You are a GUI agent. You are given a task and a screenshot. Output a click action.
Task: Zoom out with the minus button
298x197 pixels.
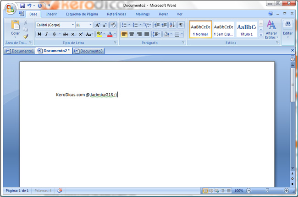(x=248, y=191)
